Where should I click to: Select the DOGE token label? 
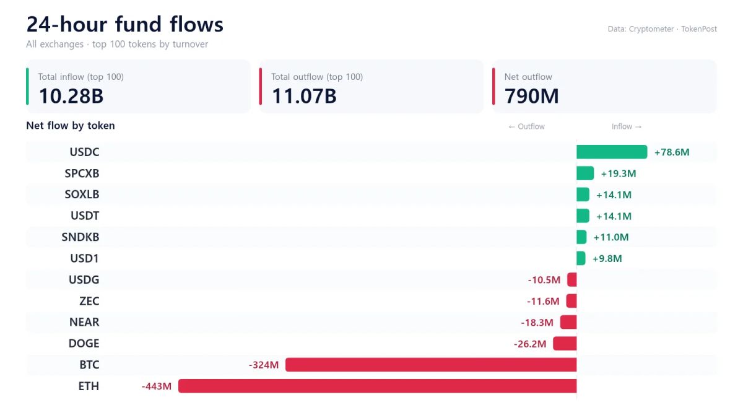click(84, 344)
